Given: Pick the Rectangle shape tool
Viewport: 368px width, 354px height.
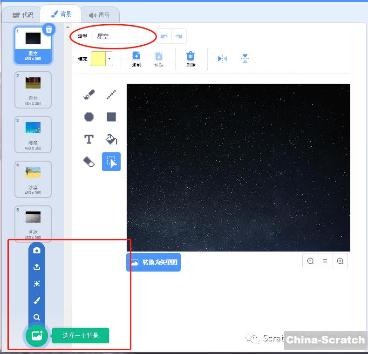Looking at the screenshot, I should [111, 117].
